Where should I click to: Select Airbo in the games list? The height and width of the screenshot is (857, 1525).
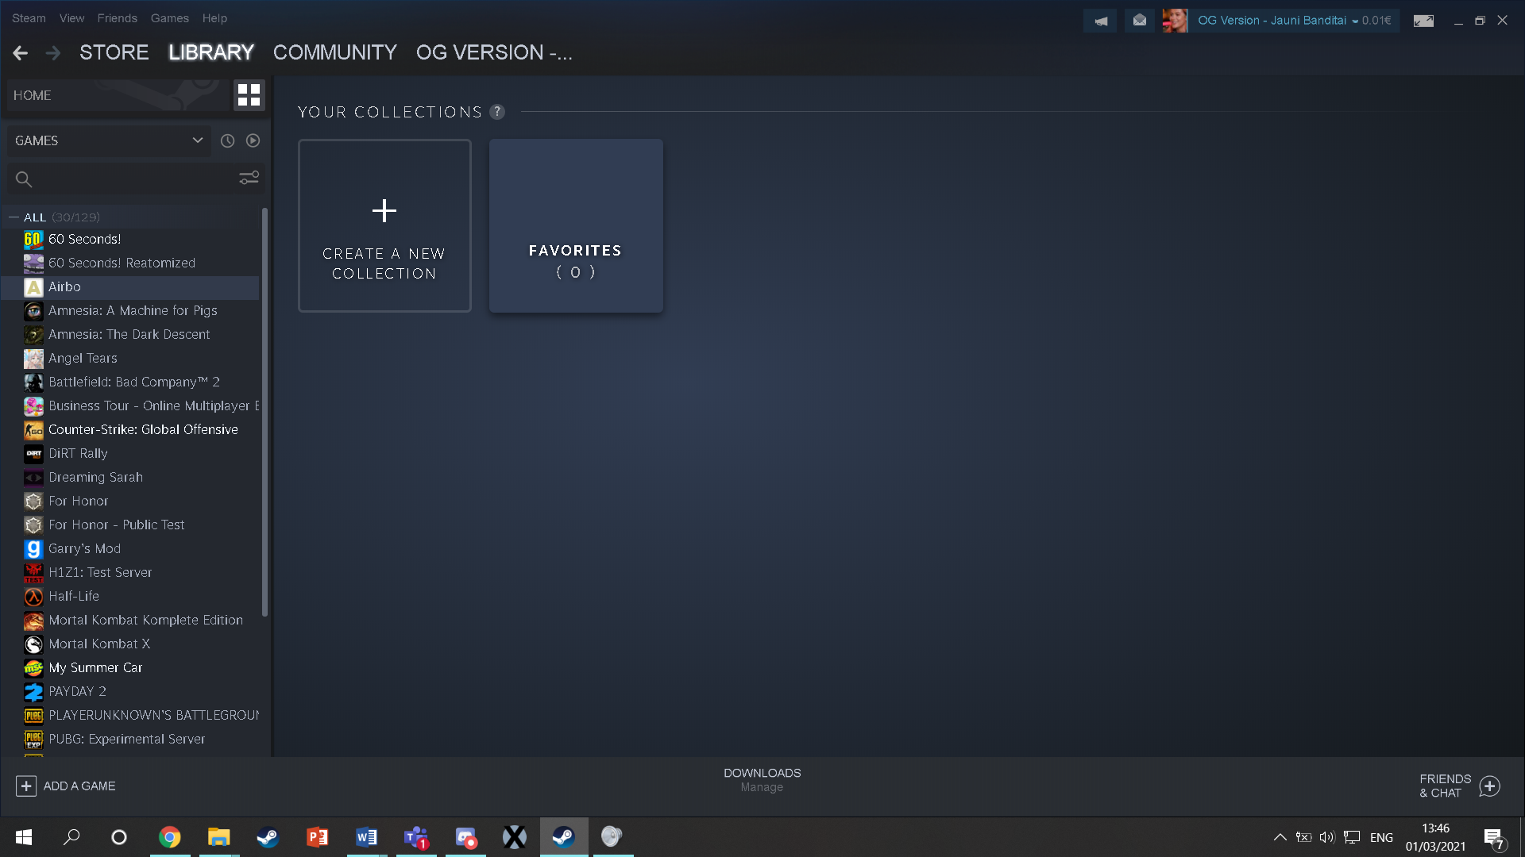[x=130, y=287]
